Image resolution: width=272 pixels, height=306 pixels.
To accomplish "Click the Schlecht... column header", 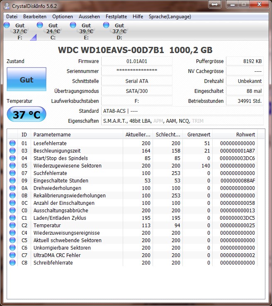I will coord(168,134).
